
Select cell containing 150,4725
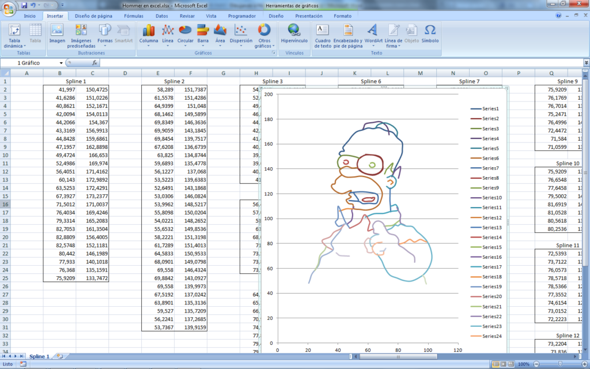pos(92,89)
